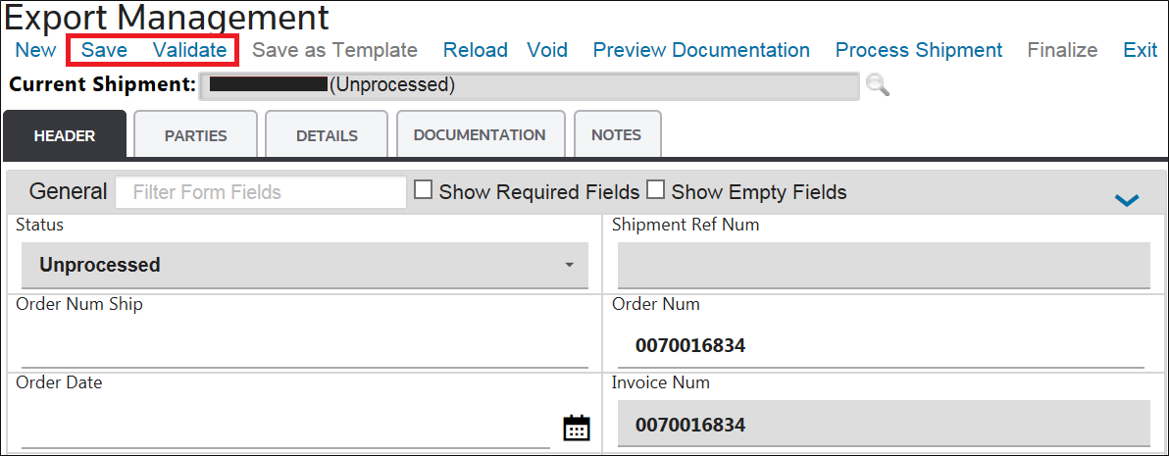
Task: Select the Notes tab
Action: pyautogui.click(x=617, y=135)
